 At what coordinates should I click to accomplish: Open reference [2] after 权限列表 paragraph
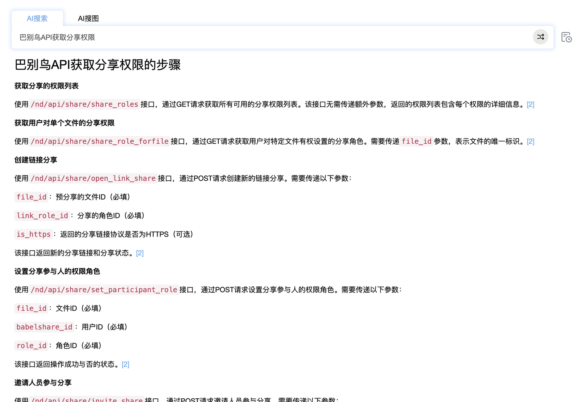pyautogui.click(x=530, y=104)
